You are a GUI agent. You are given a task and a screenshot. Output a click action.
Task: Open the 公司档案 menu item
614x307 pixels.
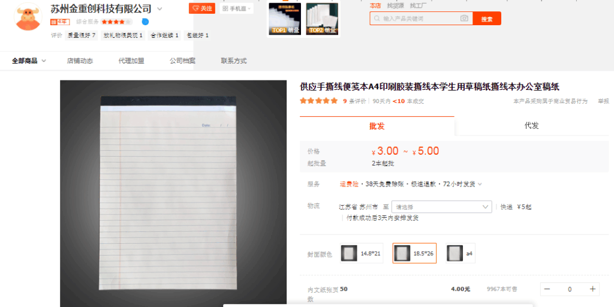(x=182, y=61)
